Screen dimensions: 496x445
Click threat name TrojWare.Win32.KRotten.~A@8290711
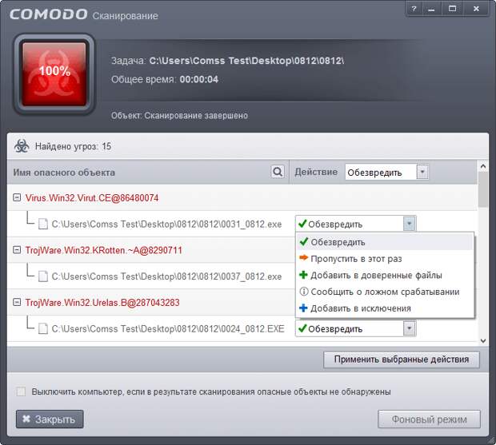(104, 250)
